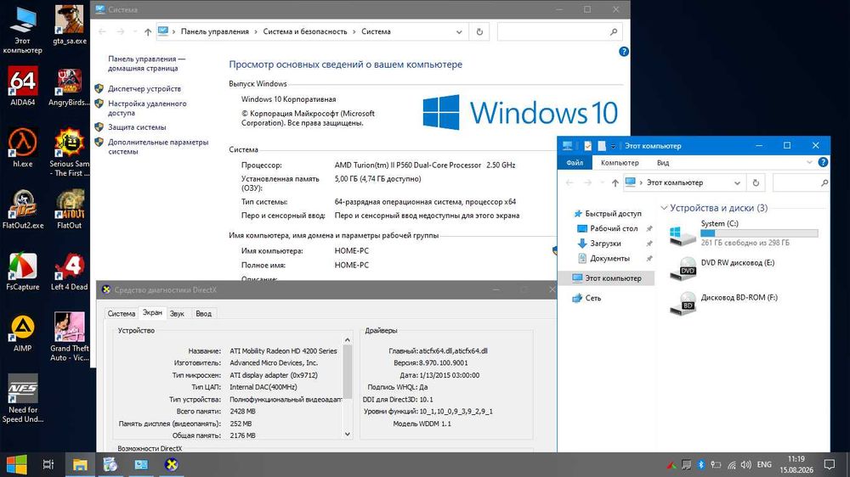Open the 'Ввод' tab in DirectX tool

(x=203, y=313)
